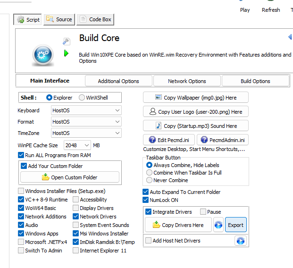
Task: Switch to Network Options tab
Action: [x=187, y=81]
